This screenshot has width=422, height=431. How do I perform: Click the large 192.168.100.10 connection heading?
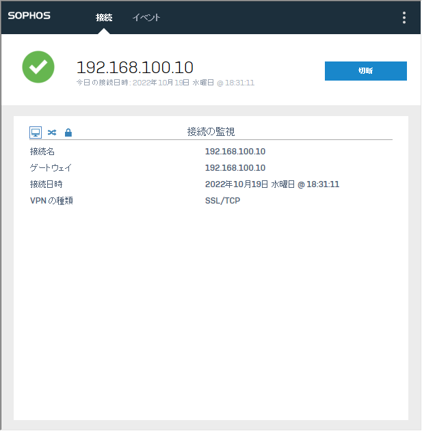pos(135,67)
